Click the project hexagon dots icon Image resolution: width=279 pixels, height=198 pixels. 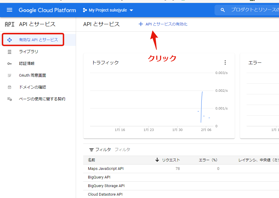pos(85,10)
